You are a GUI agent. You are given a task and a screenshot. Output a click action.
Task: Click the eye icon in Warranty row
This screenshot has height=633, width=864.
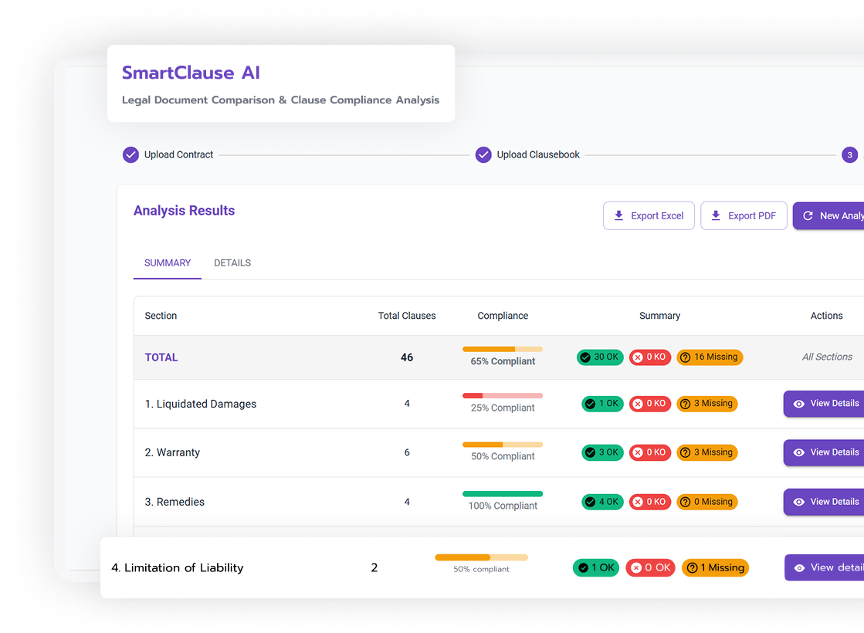[799, 452]
